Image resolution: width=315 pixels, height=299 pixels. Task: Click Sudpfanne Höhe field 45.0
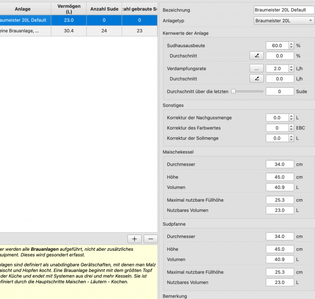pyautogui.click(x=280, y=249)
